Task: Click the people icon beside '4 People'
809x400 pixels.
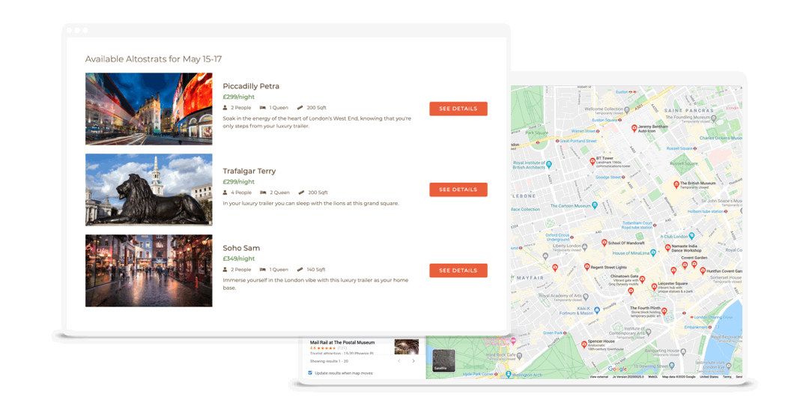Action: [x=225, y=193]
